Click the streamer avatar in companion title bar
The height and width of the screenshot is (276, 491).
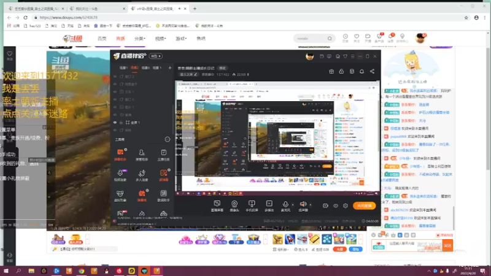click(x=310, y=56)
